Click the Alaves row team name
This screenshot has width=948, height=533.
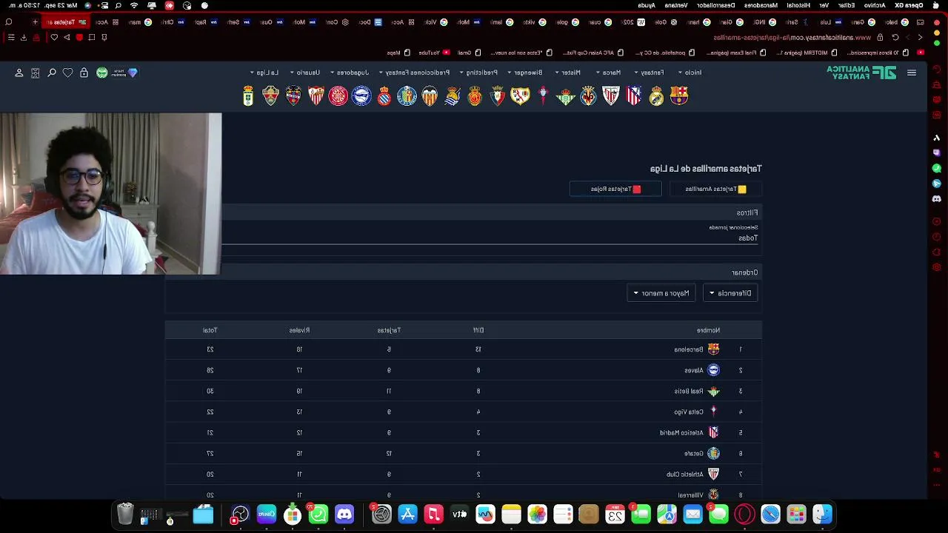694,370
